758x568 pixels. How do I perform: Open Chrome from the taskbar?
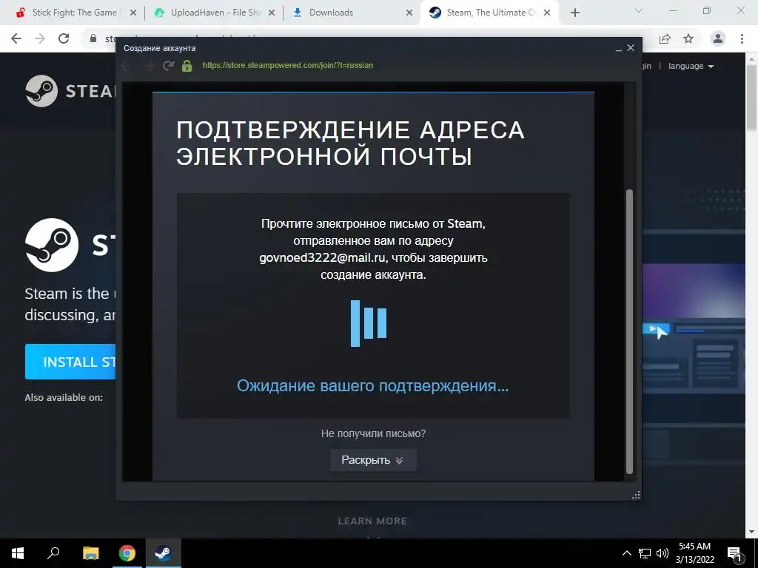pyautogui.click(x=127, y=553)
